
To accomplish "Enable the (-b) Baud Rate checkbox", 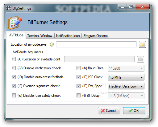I will click(78, 68).
